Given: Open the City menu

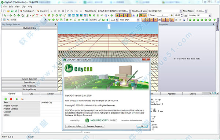Looking at the screenshot, I should click(x=23, y=7).
